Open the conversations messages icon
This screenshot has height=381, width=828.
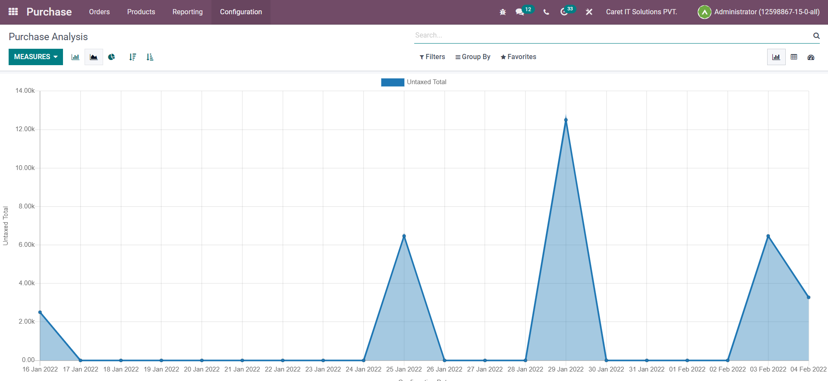[519, 12]
